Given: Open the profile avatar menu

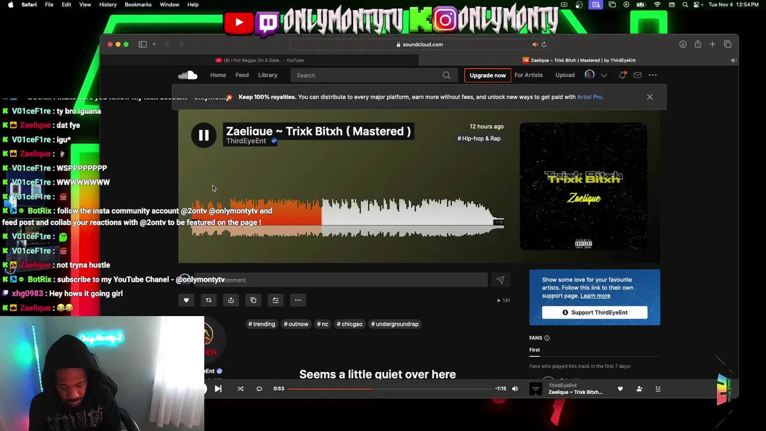Looking at the screenshot, I should (x=589, y=75).
